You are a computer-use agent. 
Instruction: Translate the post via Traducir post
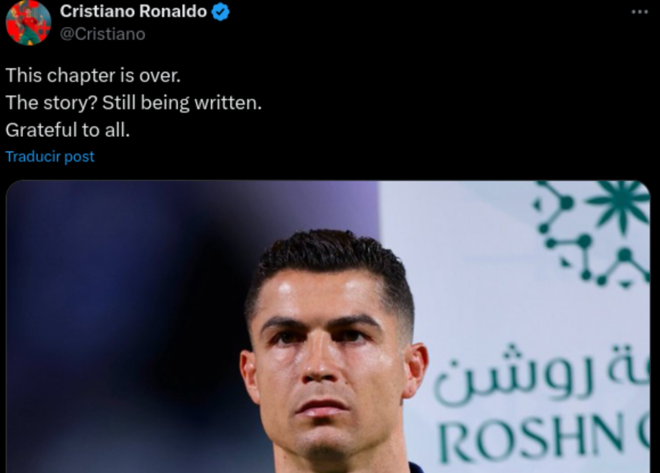coord(50,157)
